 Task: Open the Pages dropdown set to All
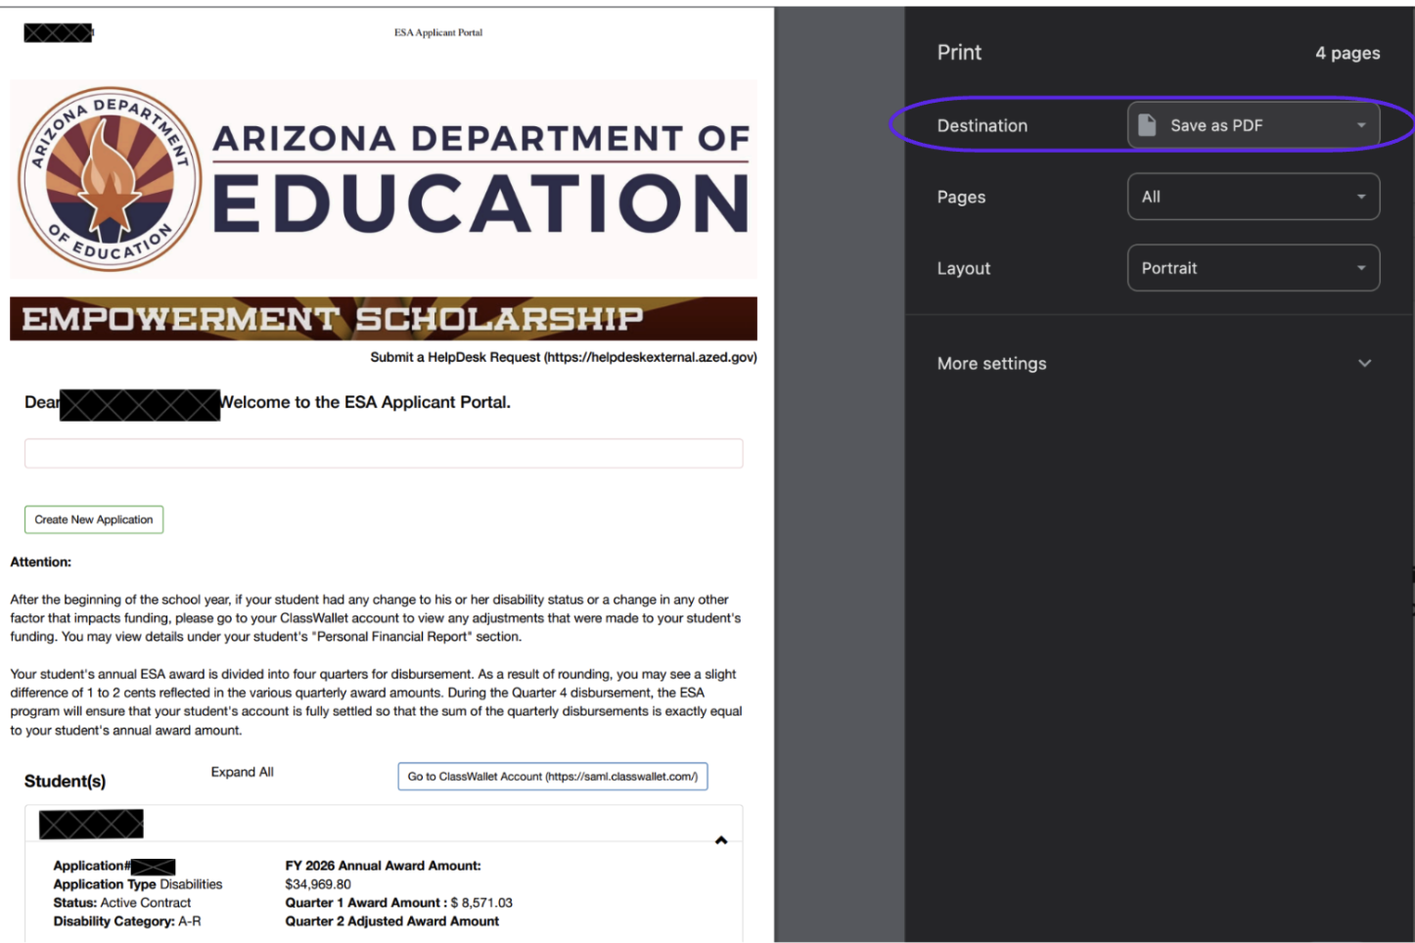1254,197
